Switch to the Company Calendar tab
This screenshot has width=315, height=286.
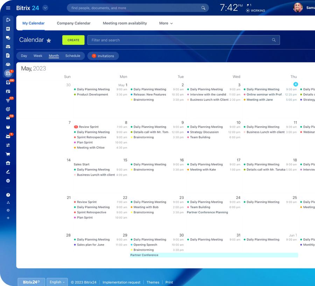point(73,23)
